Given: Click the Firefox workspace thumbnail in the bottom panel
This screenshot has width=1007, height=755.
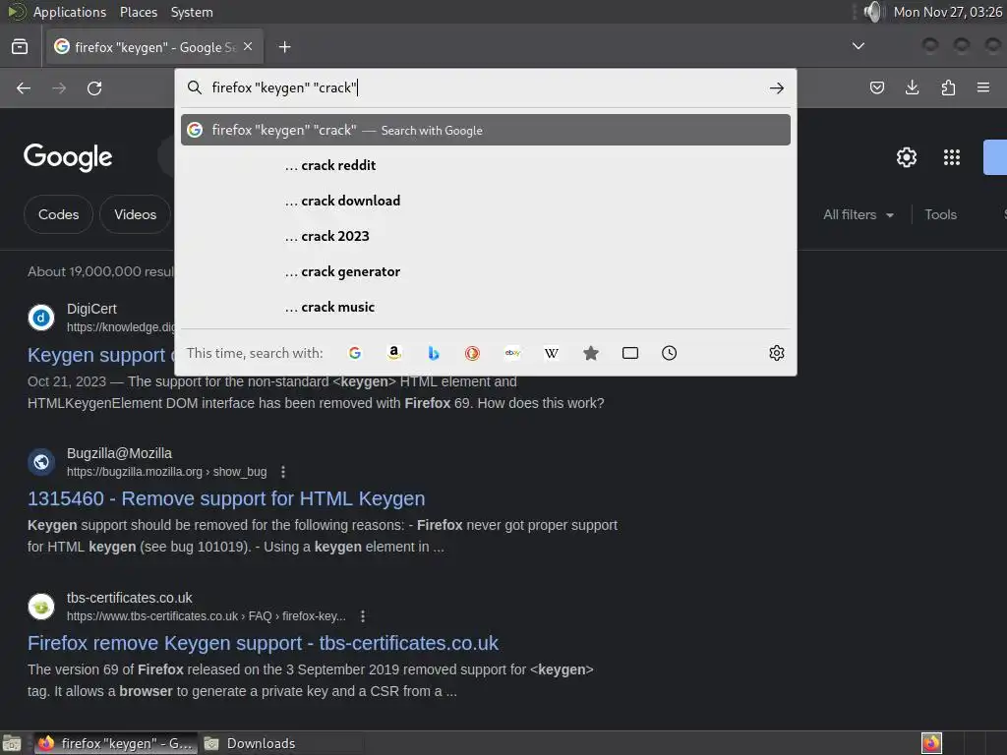Looking at the screenshot, I should [x=931, y=743].
